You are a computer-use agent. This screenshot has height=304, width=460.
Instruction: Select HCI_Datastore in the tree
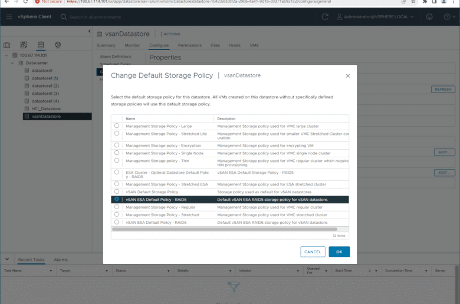coord(46,108)
